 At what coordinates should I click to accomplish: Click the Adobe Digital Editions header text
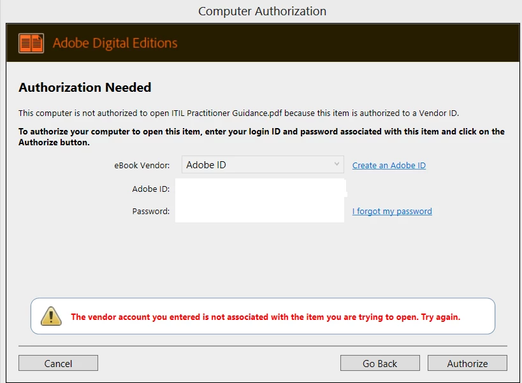coord(115,43)
